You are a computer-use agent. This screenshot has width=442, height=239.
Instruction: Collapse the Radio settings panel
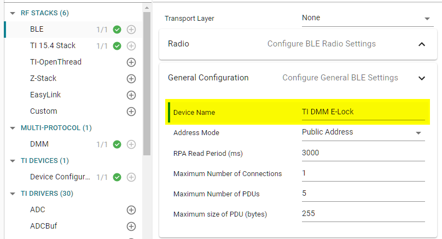(421, 44)
